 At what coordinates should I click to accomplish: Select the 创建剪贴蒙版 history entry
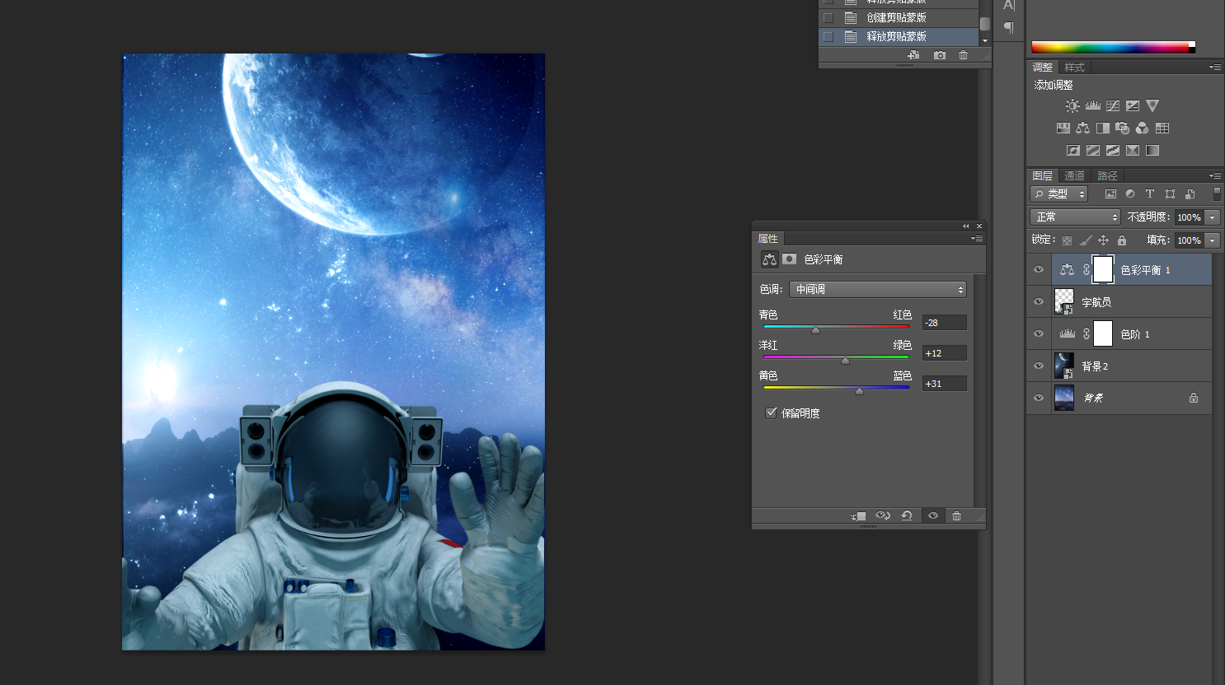click(896, 17)
